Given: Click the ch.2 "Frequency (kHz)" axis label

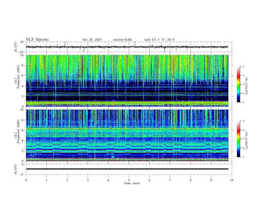Looking at the screenshot, I should pyautogui.click(x=18, y=131).
